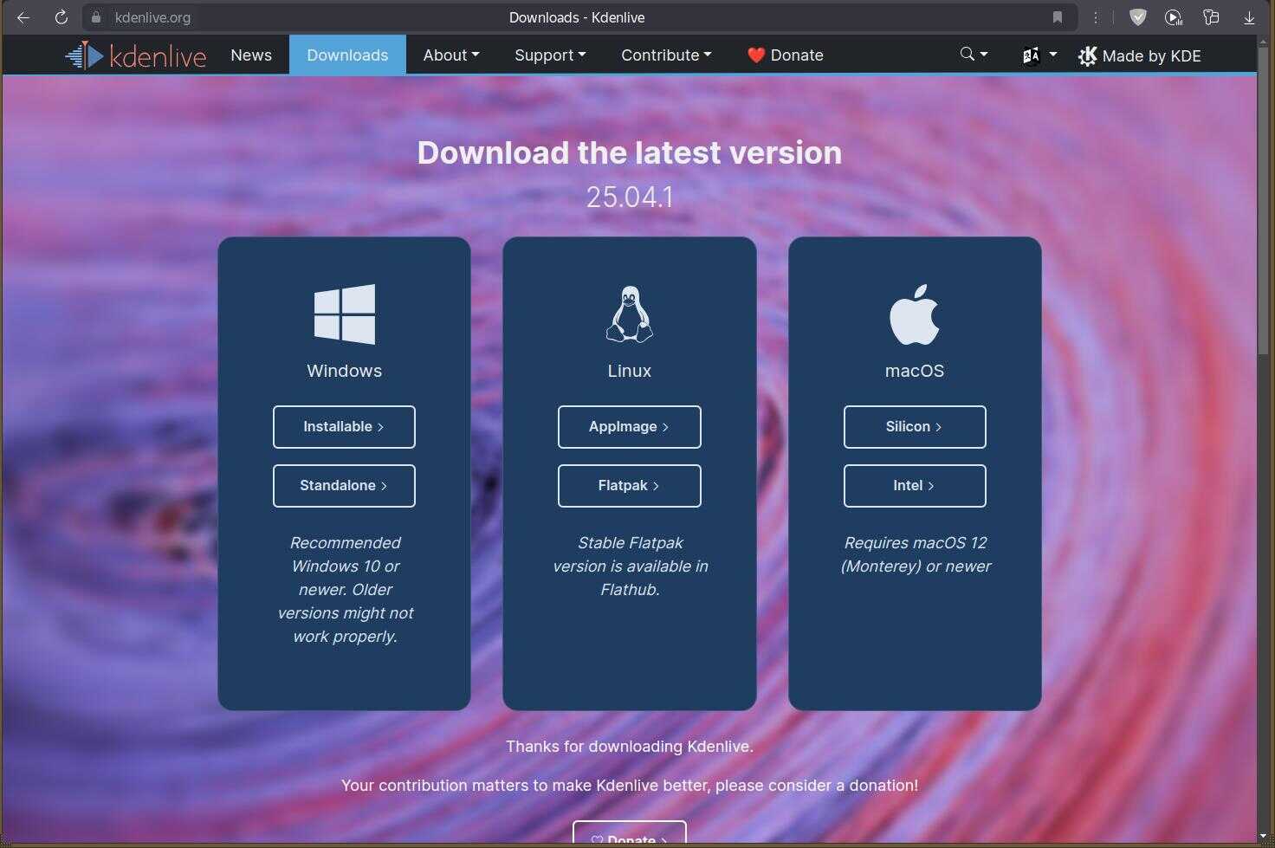Click the KDE gear logo icon
The width and height of the screenshot is (1275, 848).
1087,56
